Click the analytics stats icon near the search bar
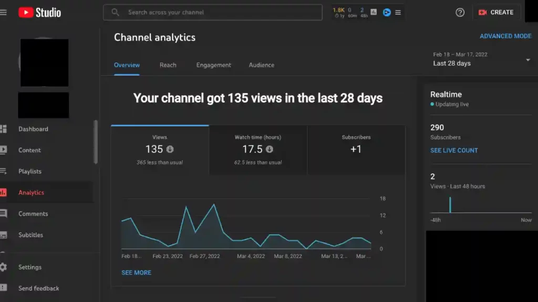Screen dimensions: 538x302 click(373, 12)
